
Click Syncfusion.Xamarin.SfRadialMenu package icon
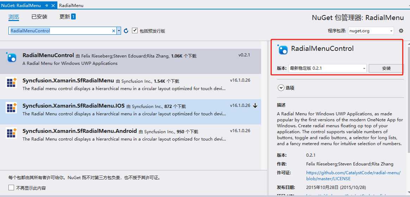coord(11,82)
